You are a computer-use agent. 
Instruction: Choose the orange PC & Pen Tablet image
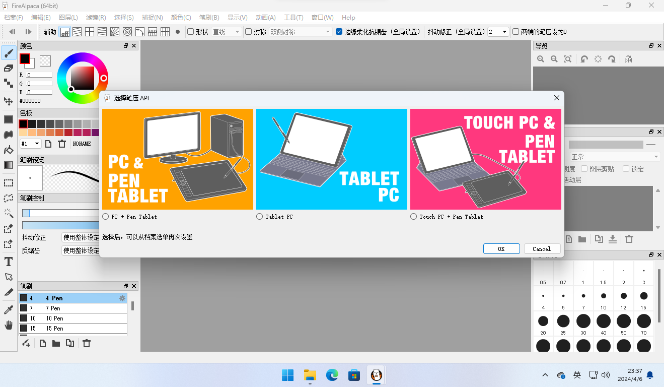[178, 159]
